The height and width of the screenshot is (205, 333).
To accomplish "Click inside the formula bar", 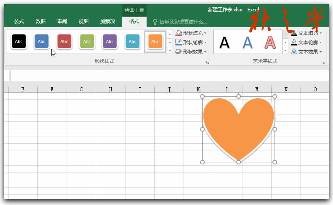I will pyautogui.click(x=169, y=76).
